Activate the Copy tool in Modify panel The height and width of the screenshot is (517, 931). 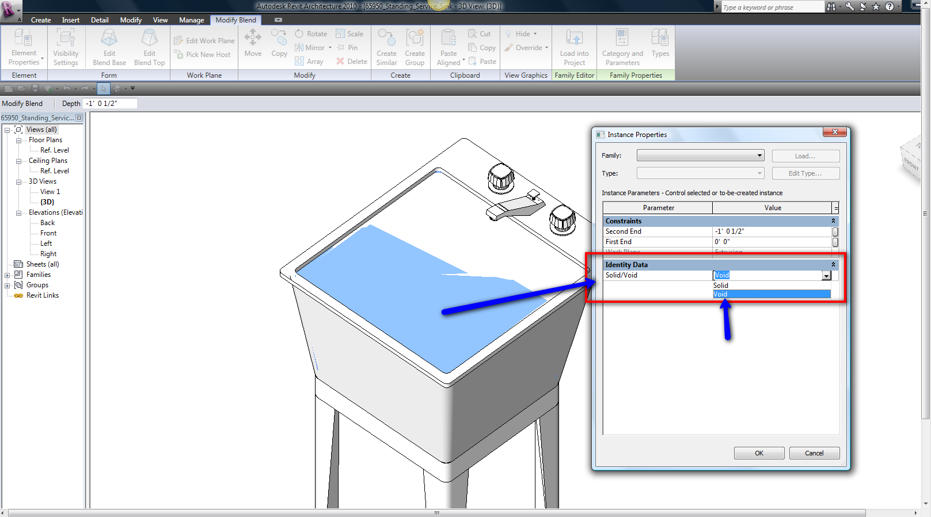[279, 44]
